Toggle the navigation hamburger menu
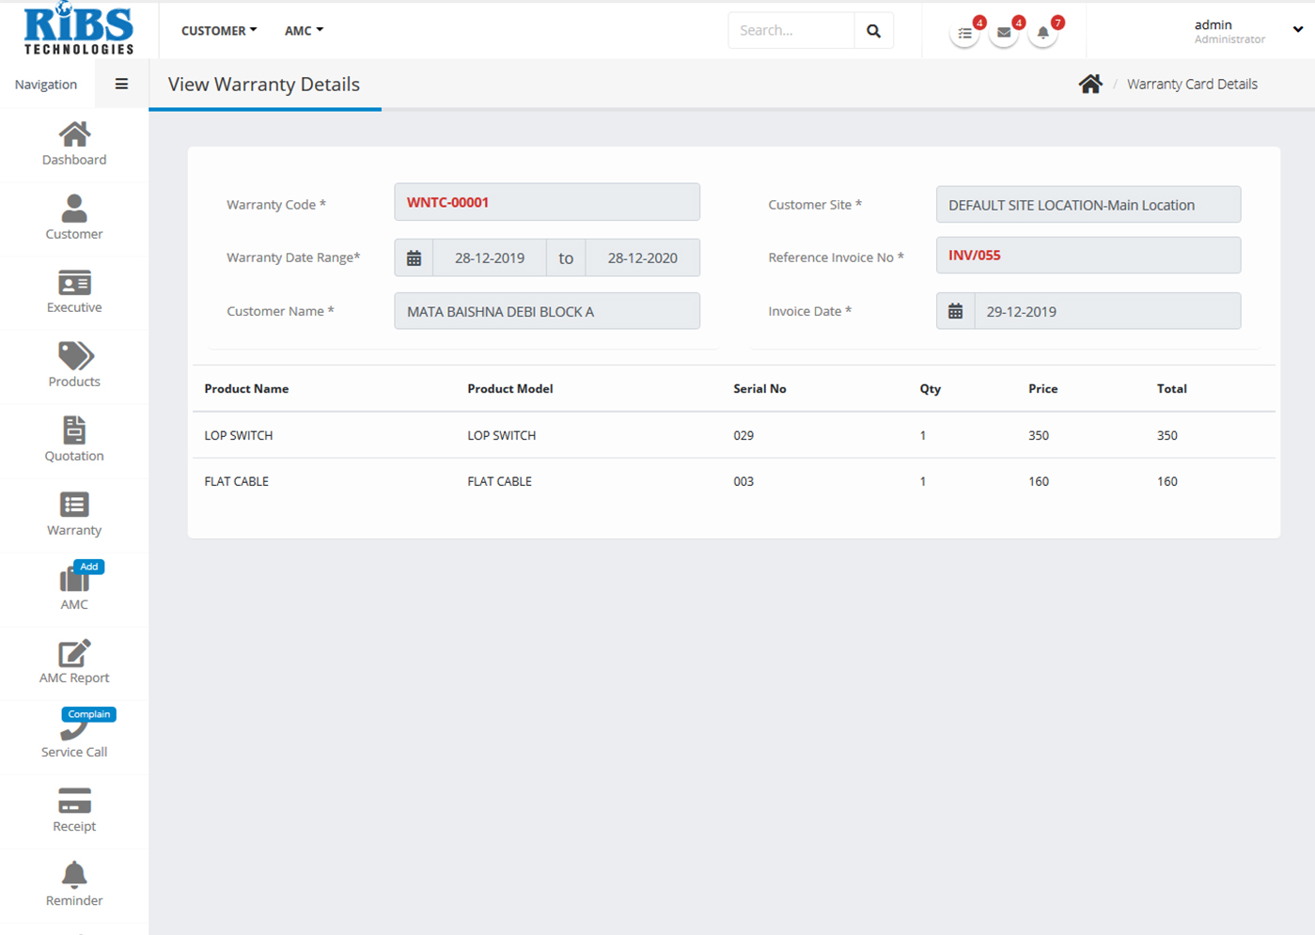Image resolution: width=1315 pixels, height=935 pixels. [121, 84]
